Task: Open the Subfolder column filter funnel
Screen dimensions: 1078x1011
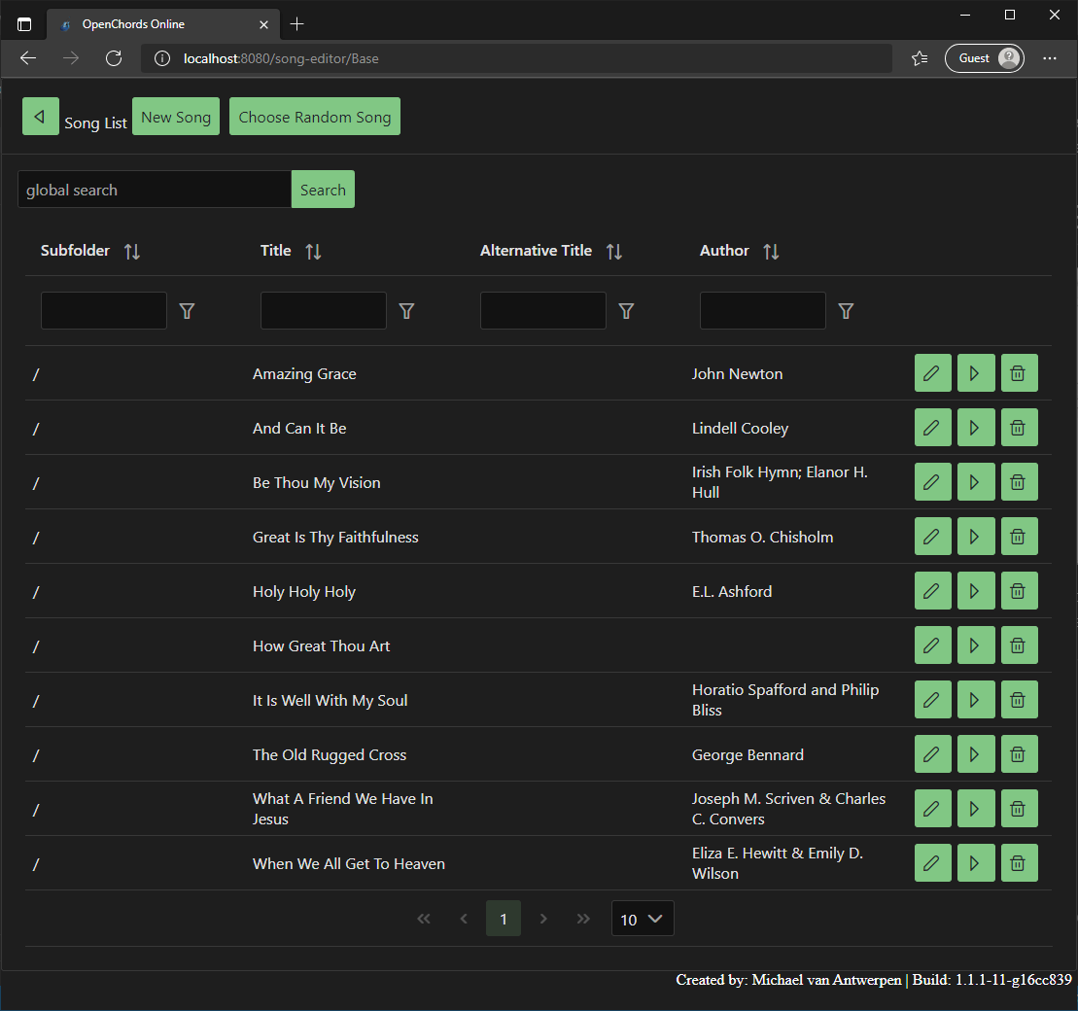Action: click(x=187, y=310)
